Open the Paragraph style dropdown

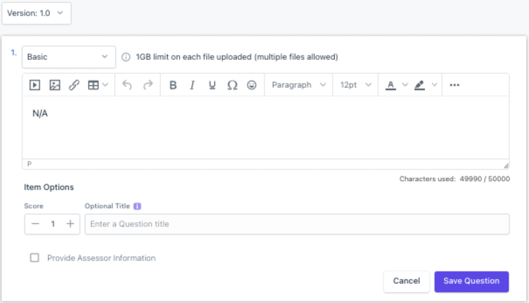point(299,85)
